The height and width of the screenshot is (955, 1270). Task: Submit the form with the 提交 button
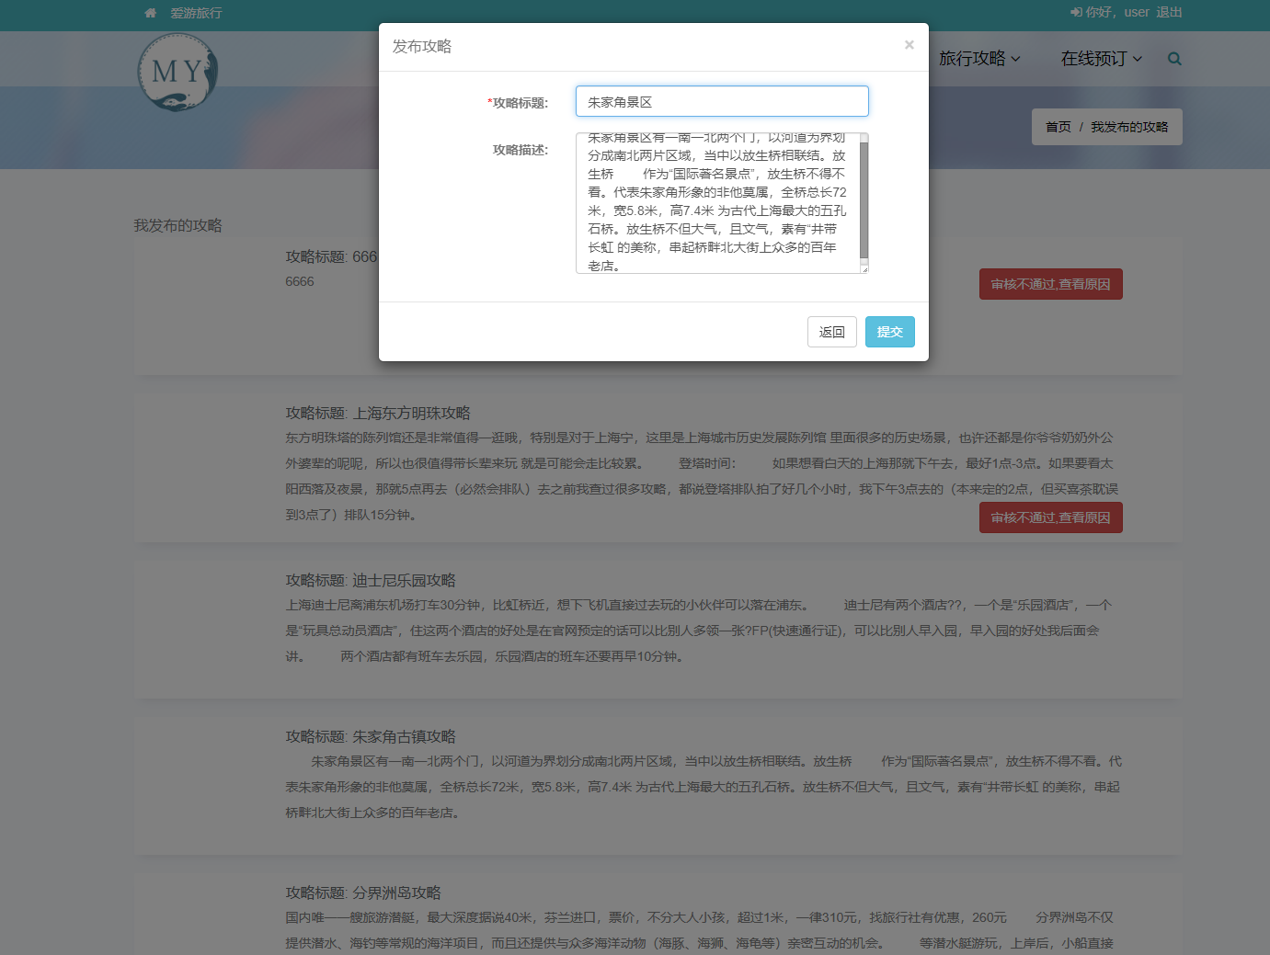pyautogui.click(x=889, y=331)
